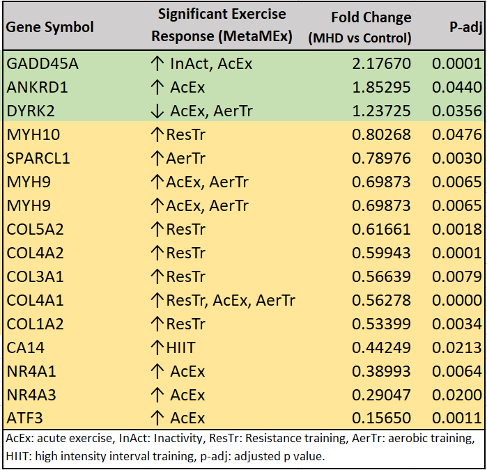Select P-adj value 0.0440
This screenshot has width=487, height=470.
456,88
